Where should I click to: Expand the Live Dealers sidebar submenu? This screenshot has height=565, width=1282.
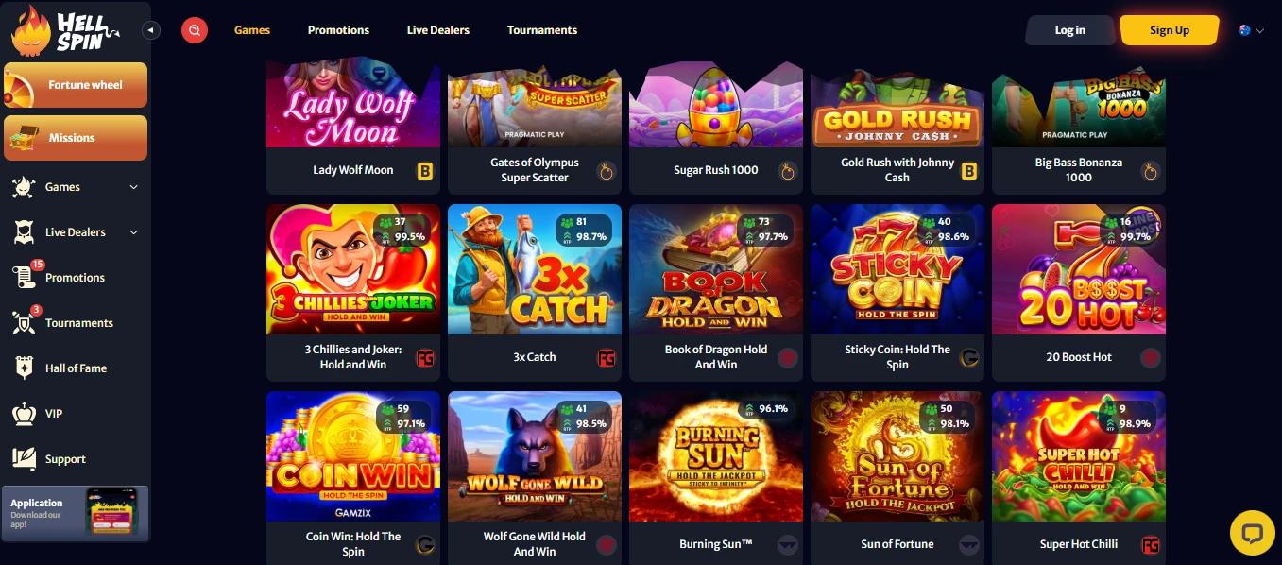133,232
